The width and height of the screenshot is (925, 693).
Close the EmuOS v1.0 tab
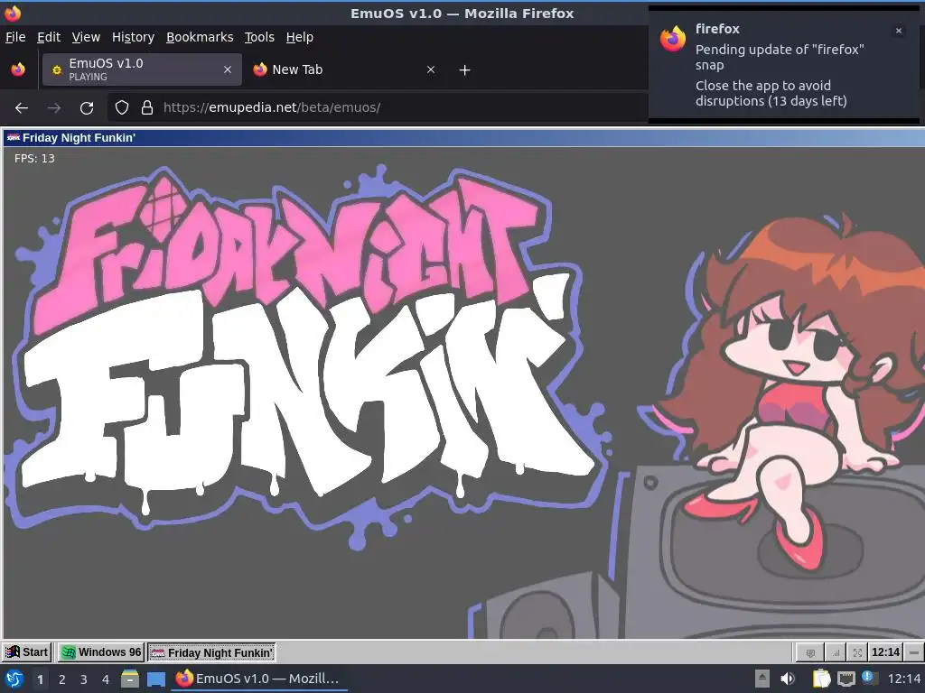click(227, 69)
